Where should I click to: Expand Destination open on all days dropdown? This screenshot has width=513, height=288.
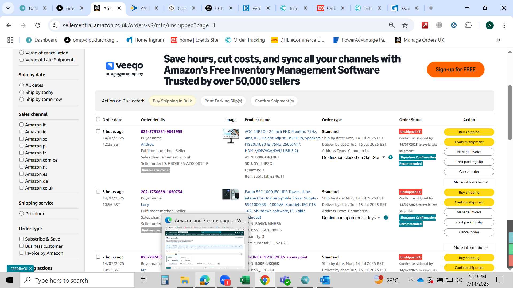tap(379, 217)
